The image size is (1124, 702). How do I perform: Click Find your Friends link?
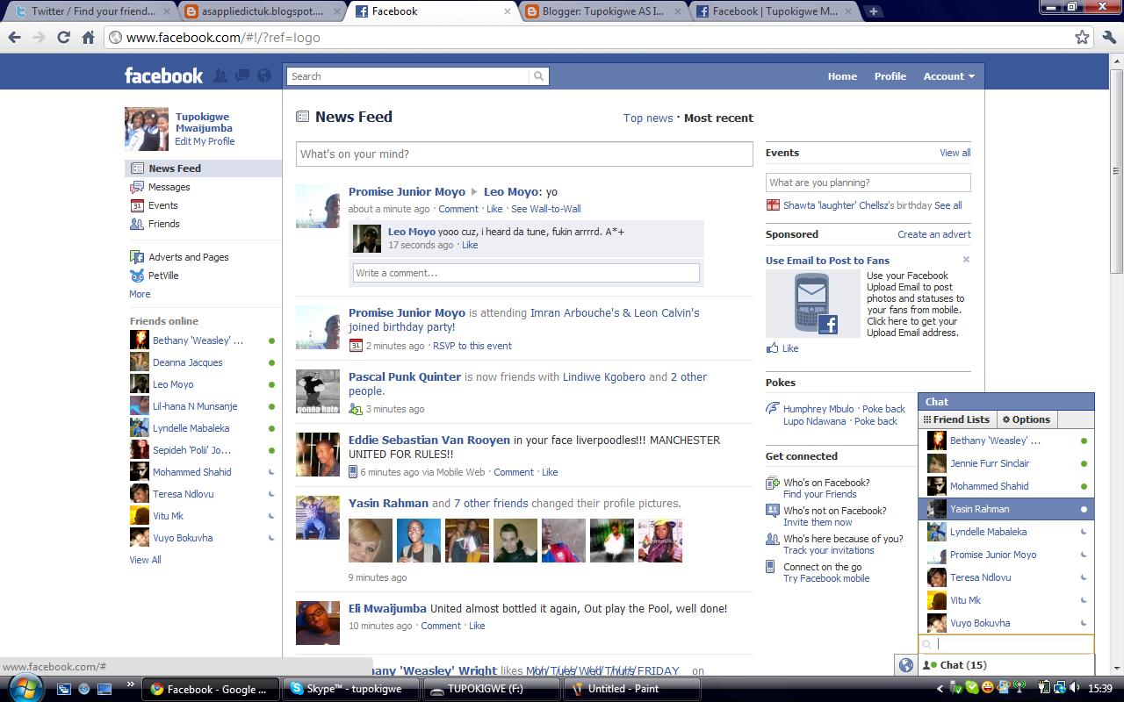(820, 494)
